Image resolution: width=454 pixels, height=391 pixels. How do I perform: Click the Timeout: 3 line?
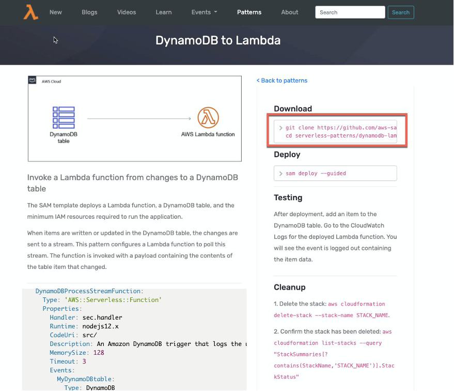[x=68, y=362]
